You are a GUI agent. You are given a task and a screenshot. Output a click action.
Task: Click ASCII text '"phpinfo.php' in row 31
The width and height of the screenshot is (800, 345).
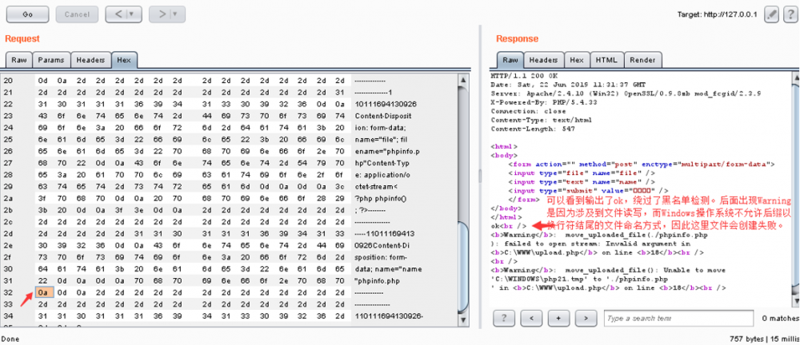click(x=376, y=281)
